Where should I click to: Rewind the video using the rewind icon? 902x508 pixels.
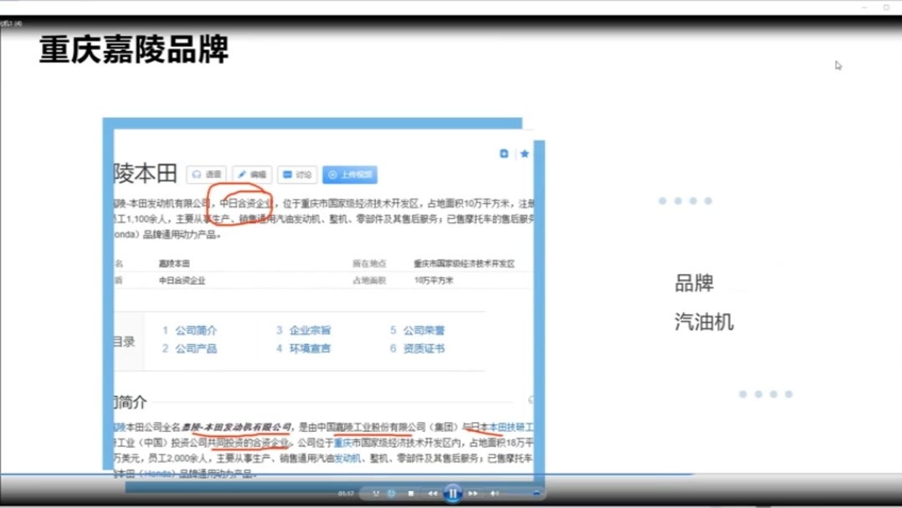433,493
